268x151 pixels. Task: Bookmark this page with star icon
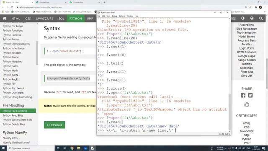coord(250,8)
